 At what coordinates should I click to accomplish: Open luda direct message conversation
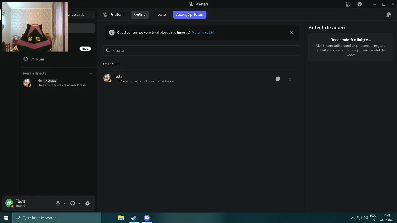coord(58,83)
